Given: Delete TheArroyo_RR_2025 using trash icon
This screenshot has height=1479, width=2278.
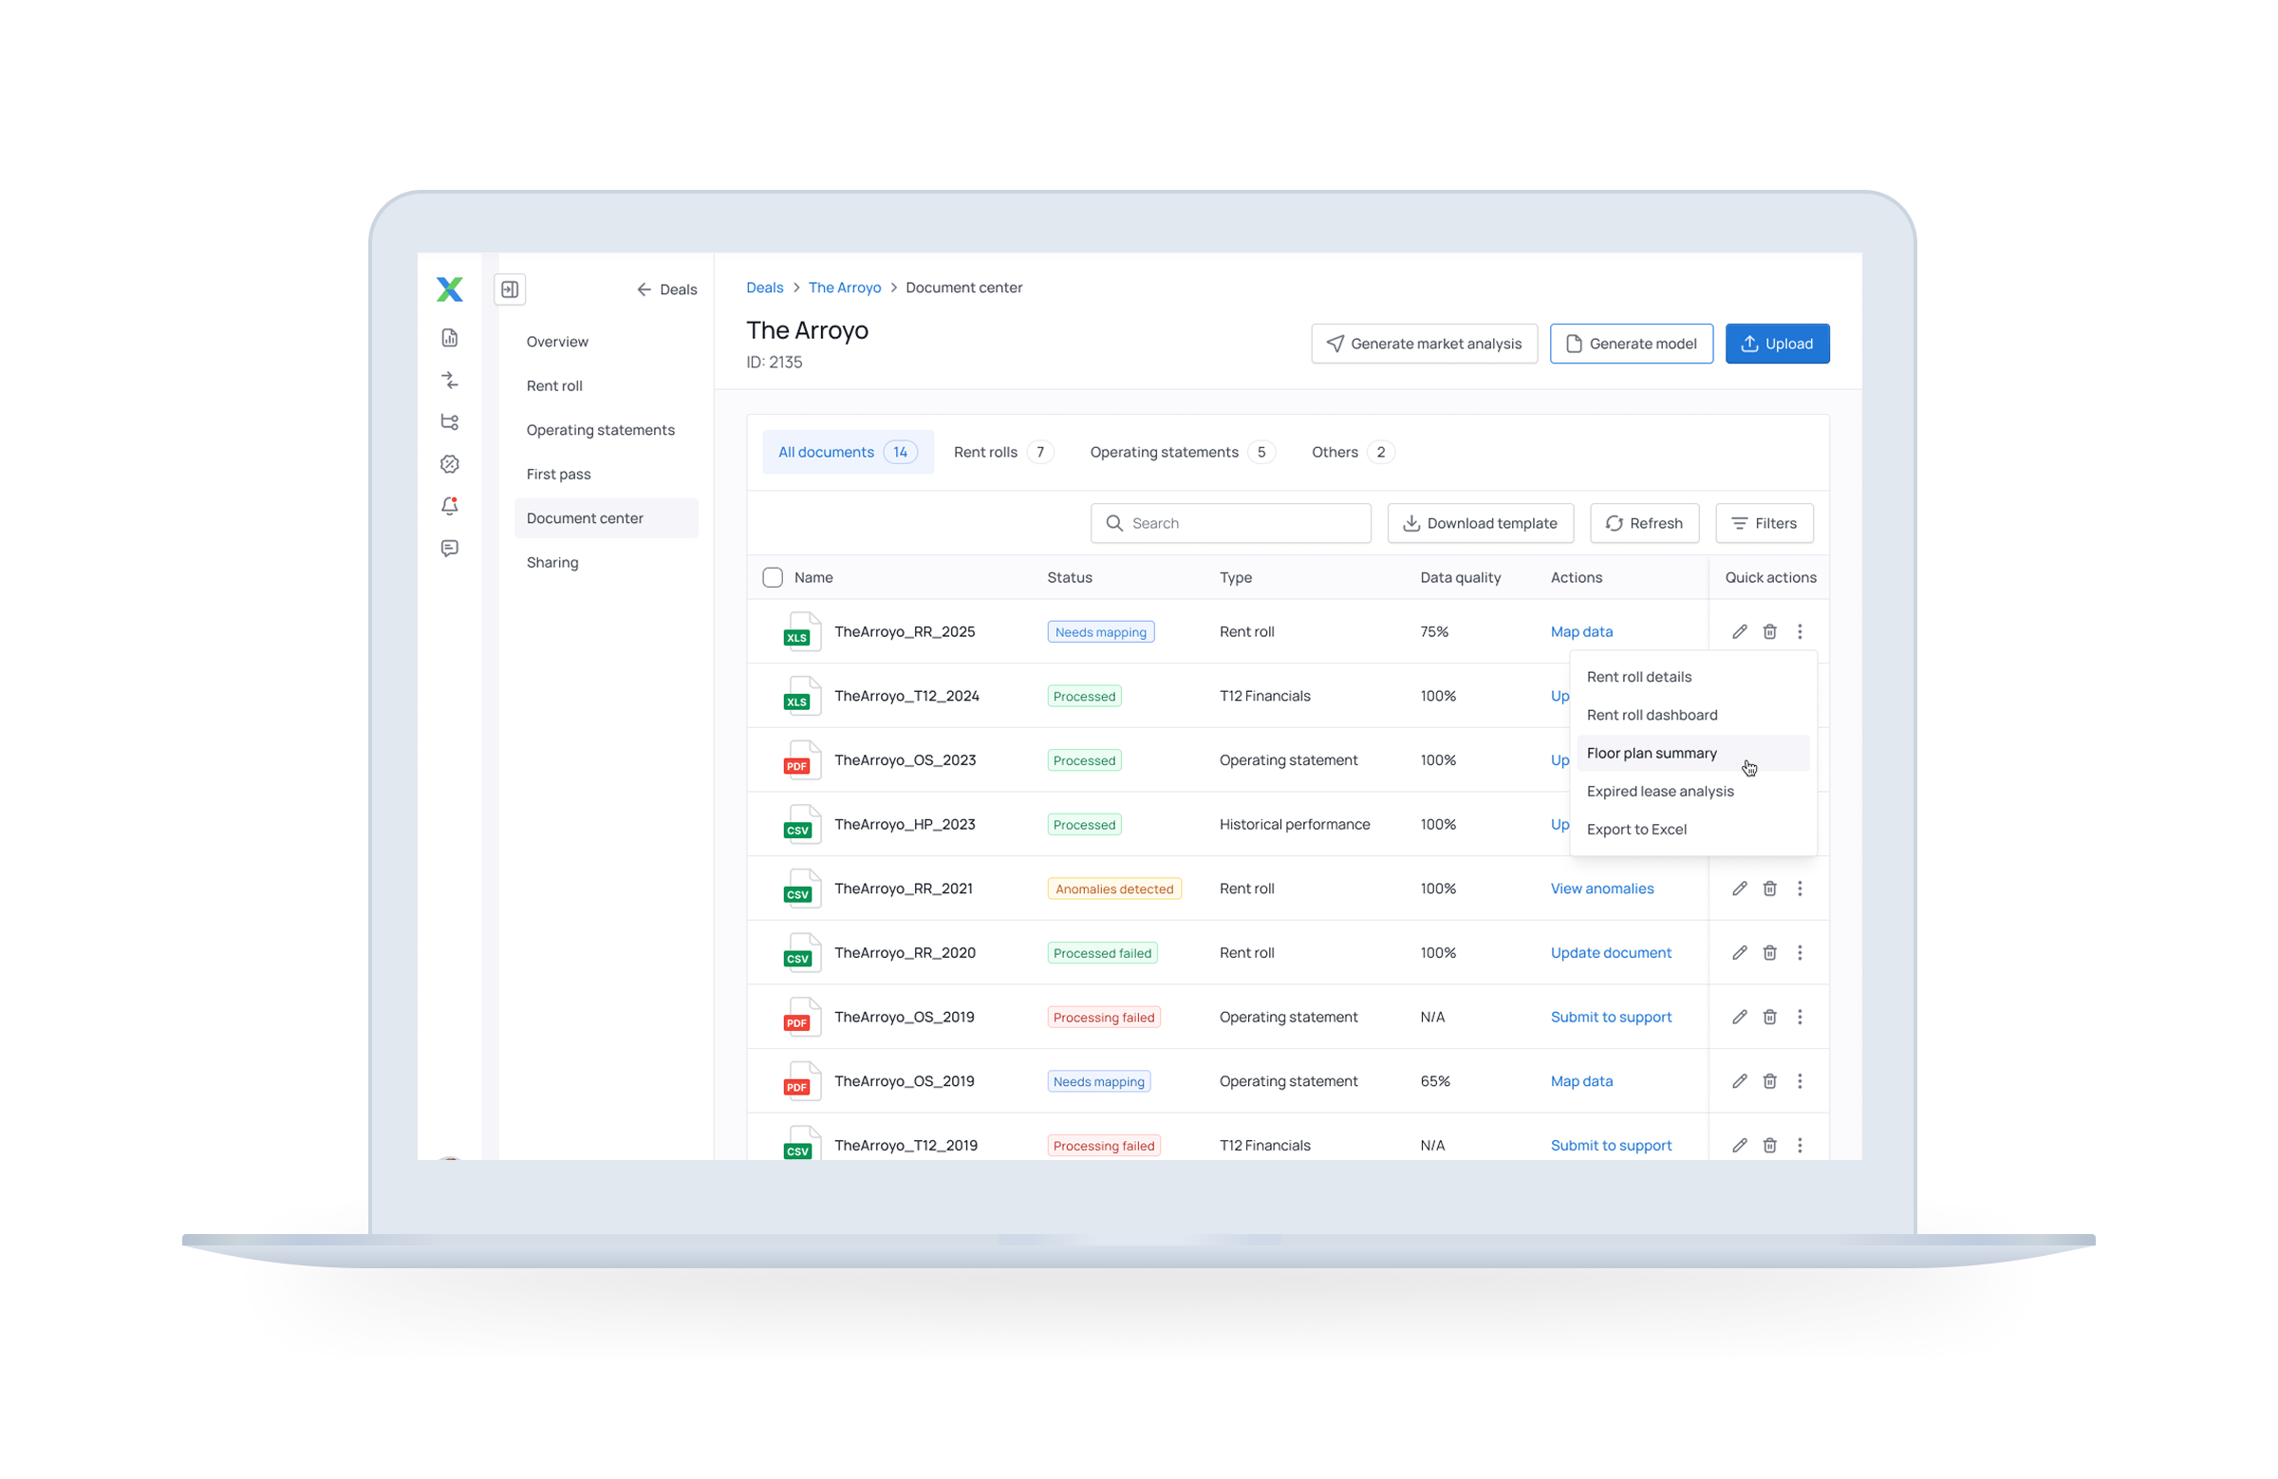Looking at the screenshot, I should click(x=1770, y=632).
